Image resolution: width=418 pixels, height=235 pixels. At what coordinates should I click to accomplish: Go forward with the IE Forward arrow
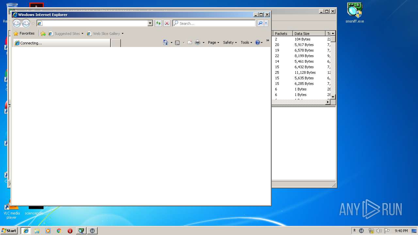coord(26,23)
